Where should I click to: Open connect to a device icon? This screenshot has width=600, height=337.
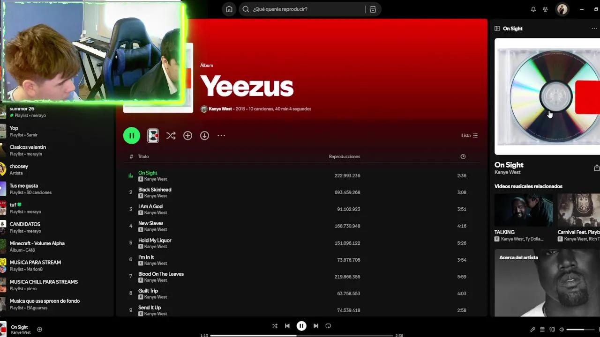pyautogui.click(x=552, y=330)
